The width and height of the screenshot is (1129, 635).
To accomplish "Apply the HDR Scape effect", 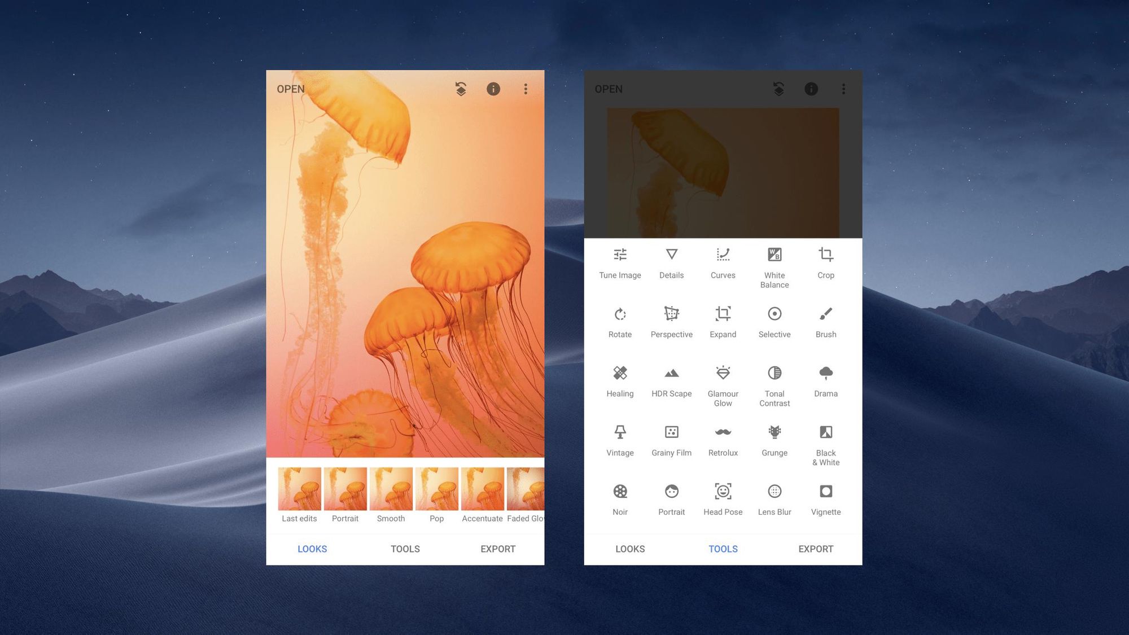I will click(x=672, y=379).
